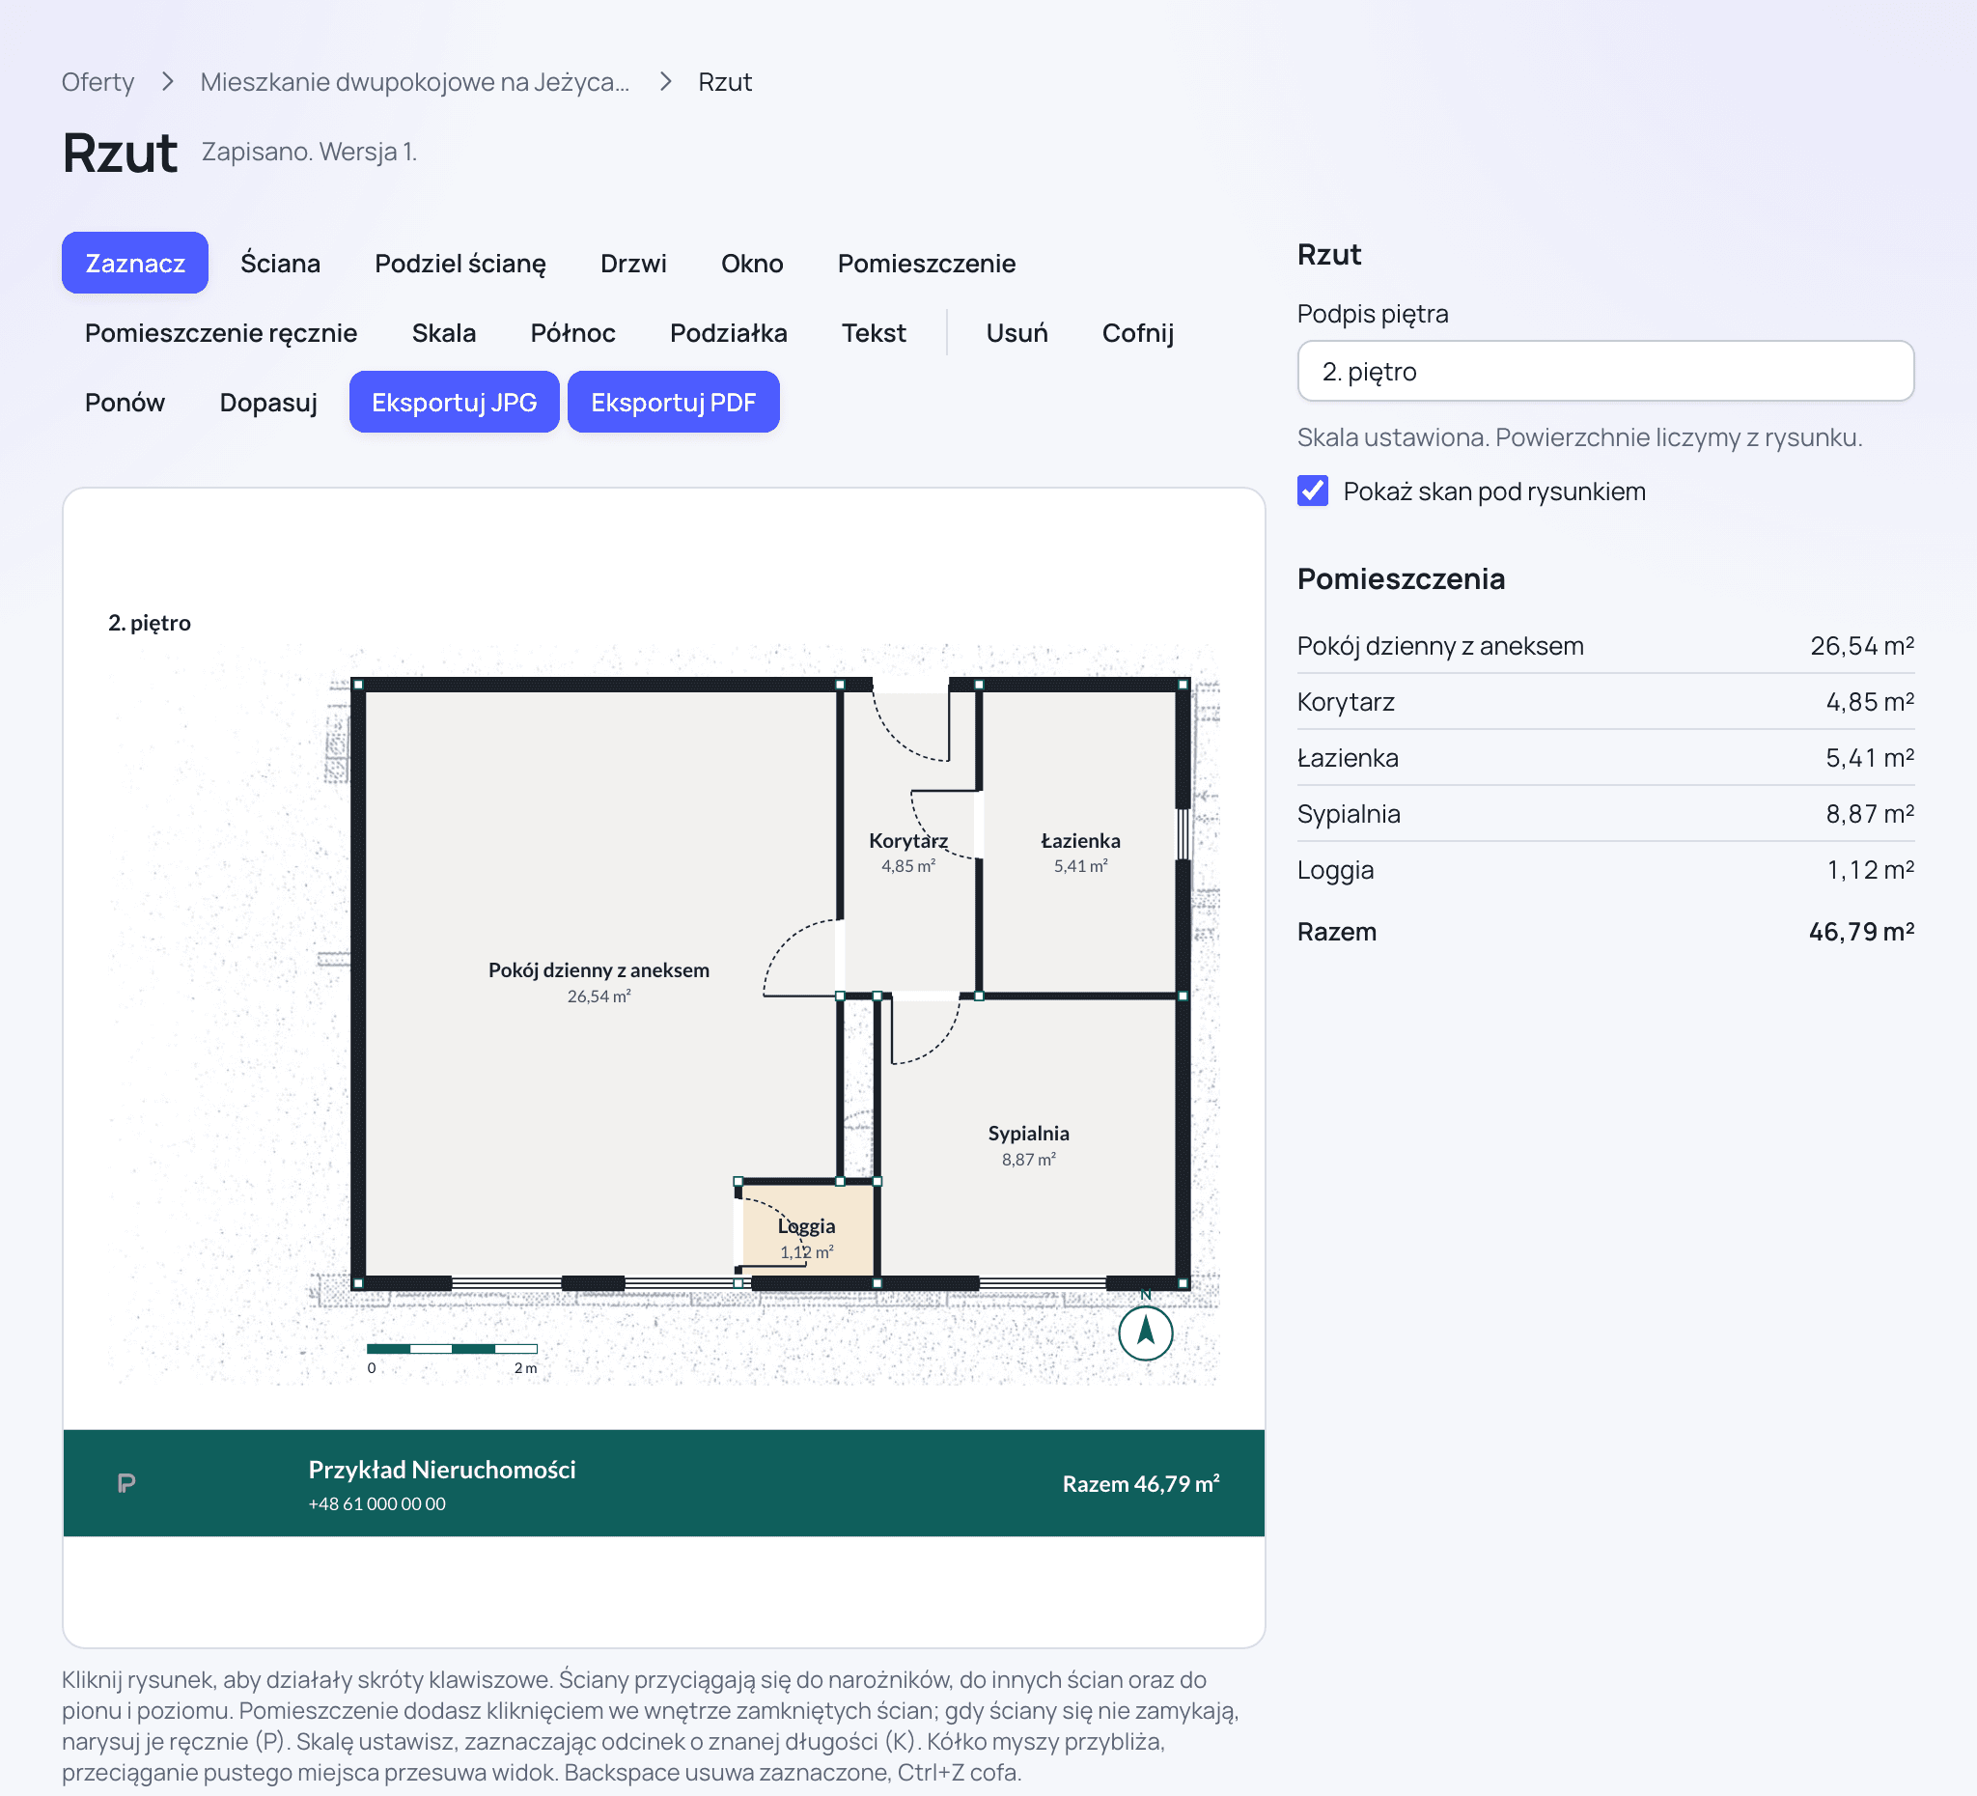Screen dimensions: 1977x1796
Task: Click the Przykład Nieruchomości footer title
Action: click(x=441, y=1469)
